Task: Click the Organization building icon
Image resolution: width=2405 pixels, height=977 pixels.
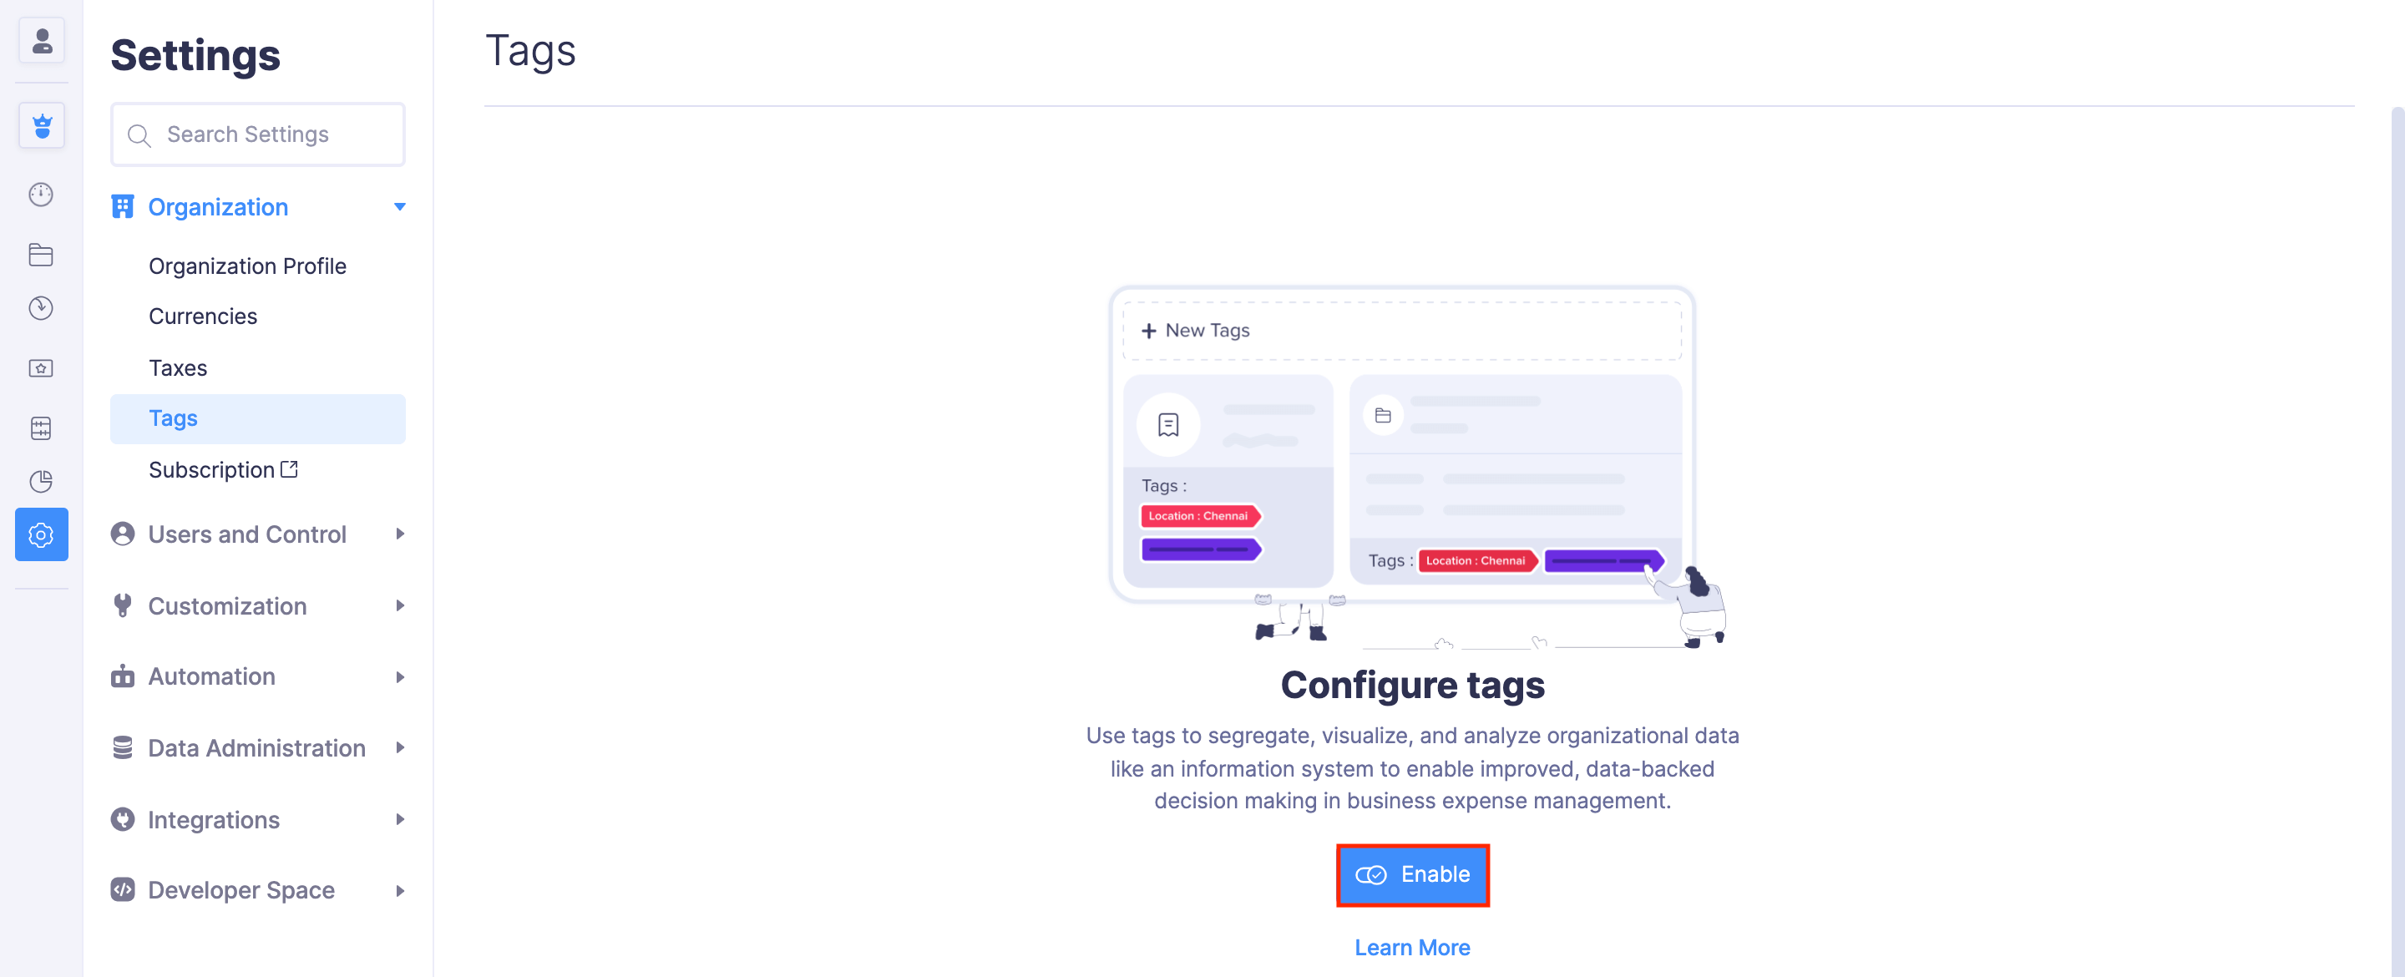Action: [x=122, y=206]
